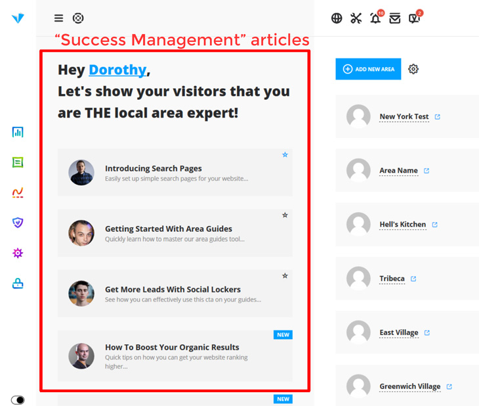Screen dimensions: 479x406
Task: Open the envelope messages icon
Action: pos(395,18)
